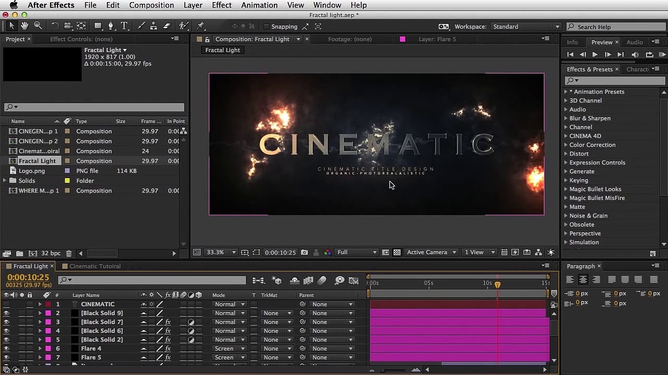The image size is (668, 375).
Task: Open the show channel RGB icon
Action: pyautogui.click(x=327, y=253)
